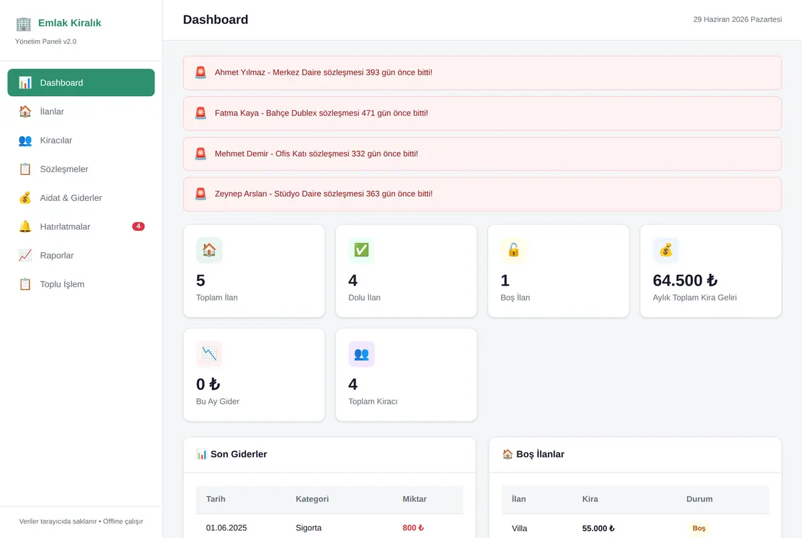Click the Son Giderler panel heading
Viewport: 802px width, 538px height.
231,454
